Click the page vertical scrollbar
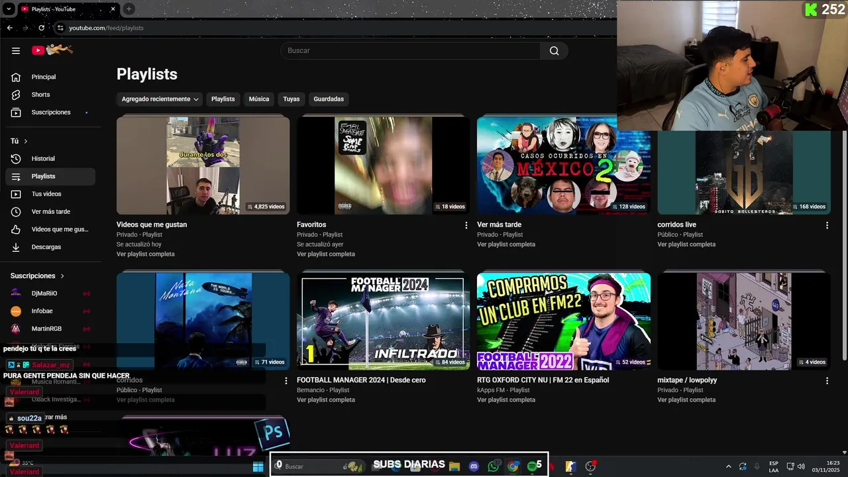Screen dimensions: 848x477 [844, 245]
